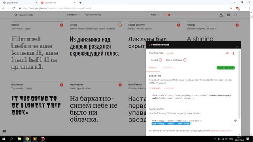
Task: Add Source Sans Pro to selection
Action: (x=179, y=25)
